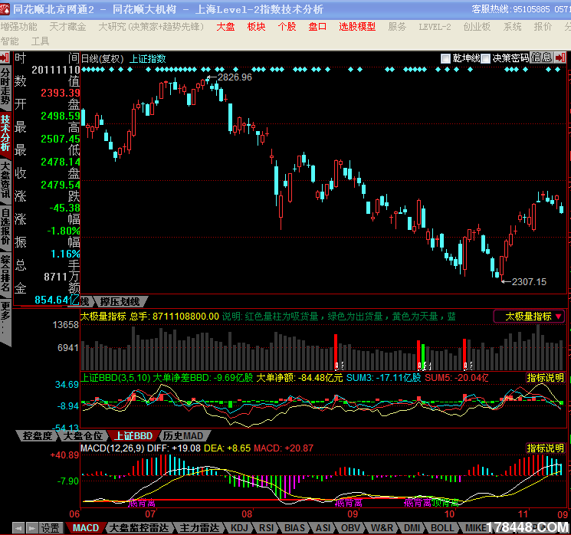Switch to the KDJ indicator tab

(x=239, y=527)
